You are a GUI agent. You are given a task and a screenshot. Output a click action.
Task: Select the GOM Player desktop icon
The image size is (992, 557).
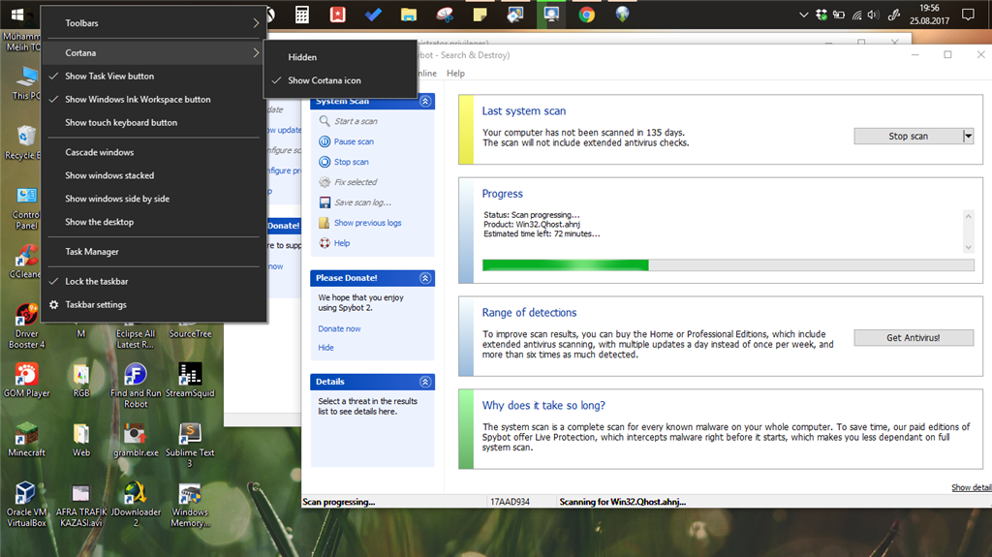coord(26,380)
